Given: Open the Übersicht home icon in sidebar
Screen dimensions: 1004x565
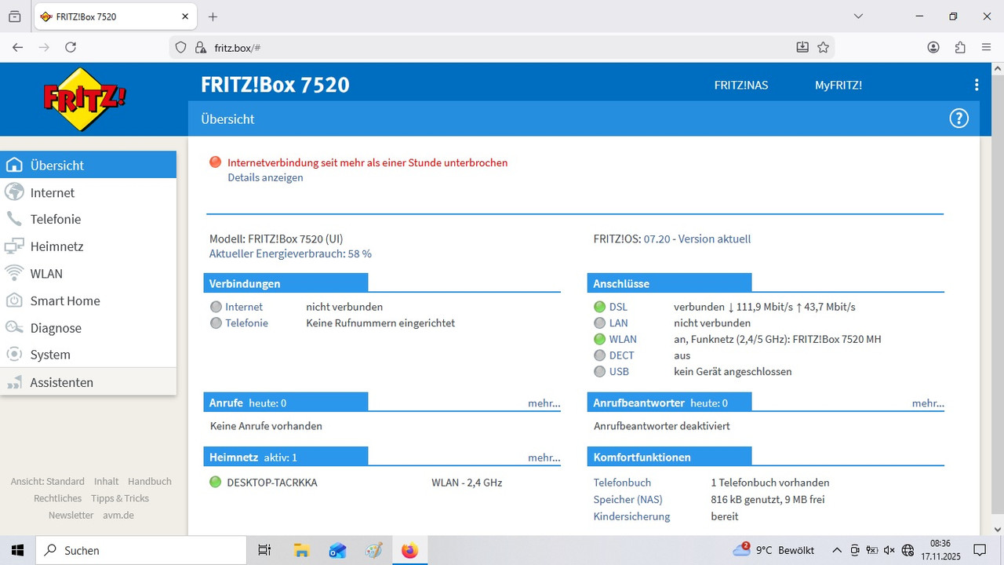Looking at the screenshot, I should pos(13,165).
